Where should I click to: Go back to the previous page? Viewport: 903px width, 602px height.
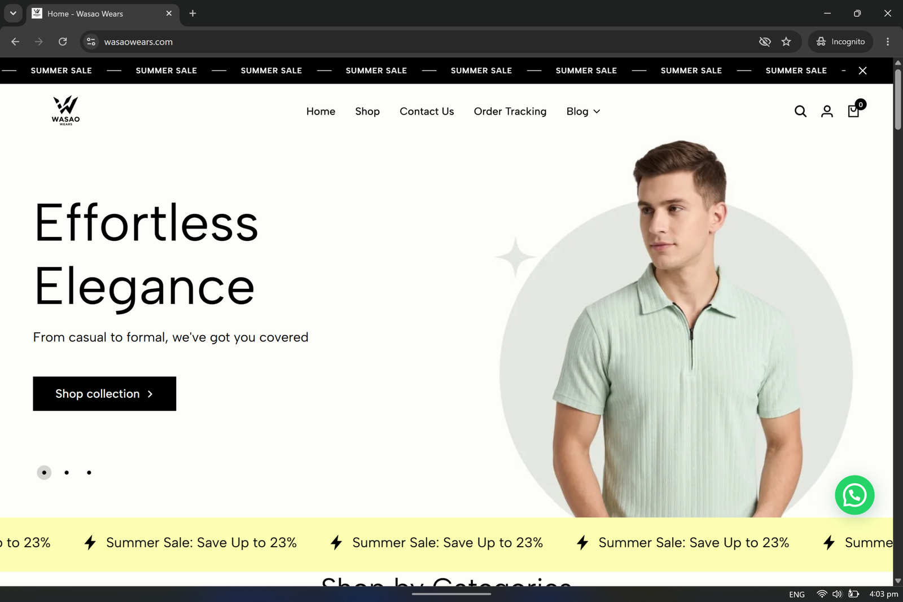pyautogui.click(x=15, y=42)
